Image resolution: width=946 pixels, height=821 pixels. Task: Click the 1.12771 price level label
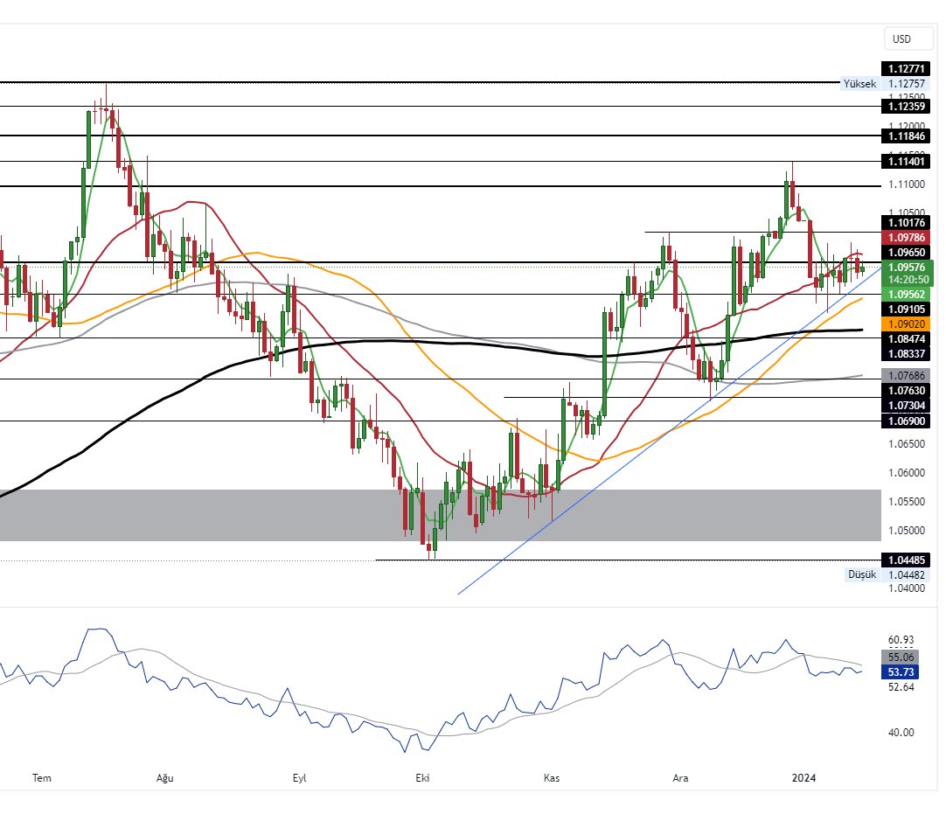click(x=907, y=69)
